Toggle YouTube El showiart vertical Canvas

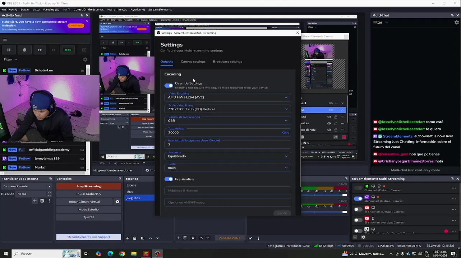click(x=358, y=220)
